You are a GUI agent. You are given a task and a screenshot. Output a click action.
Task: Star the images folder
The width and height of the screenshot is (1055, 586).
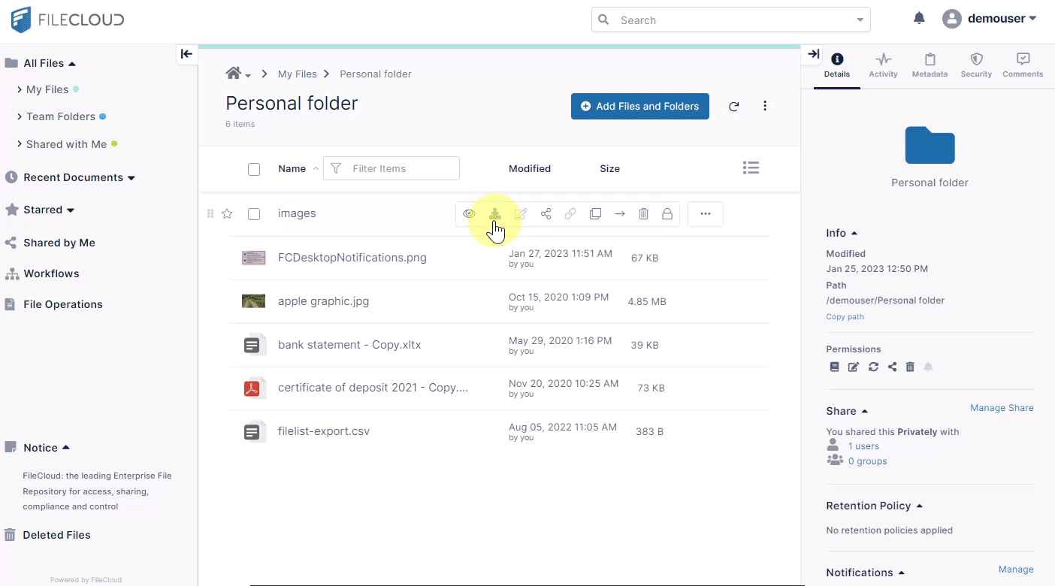[x=227, y=214]
